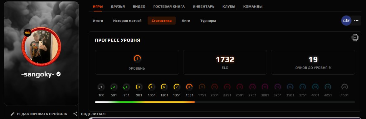This screenshot has width=366, height=119.
Task: Switch to the КЛУБЫ tab
Action: point(229,7)
